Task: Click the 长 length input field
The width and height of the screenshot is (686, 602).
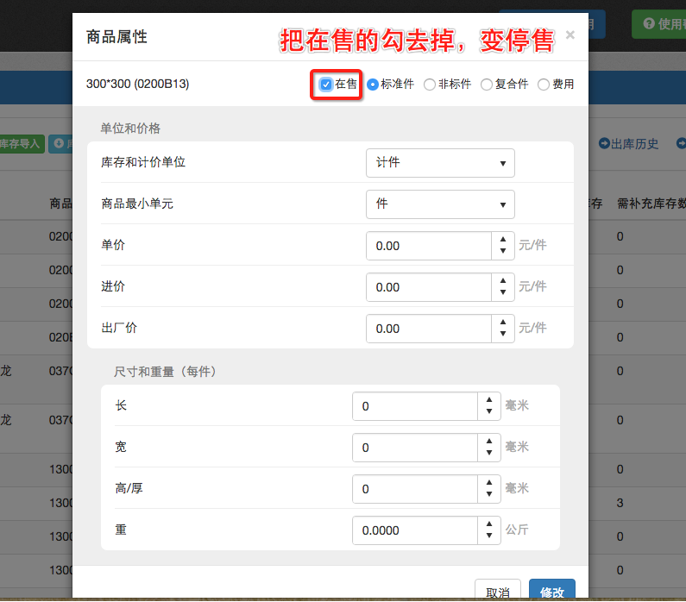Action: coord(415,406)
